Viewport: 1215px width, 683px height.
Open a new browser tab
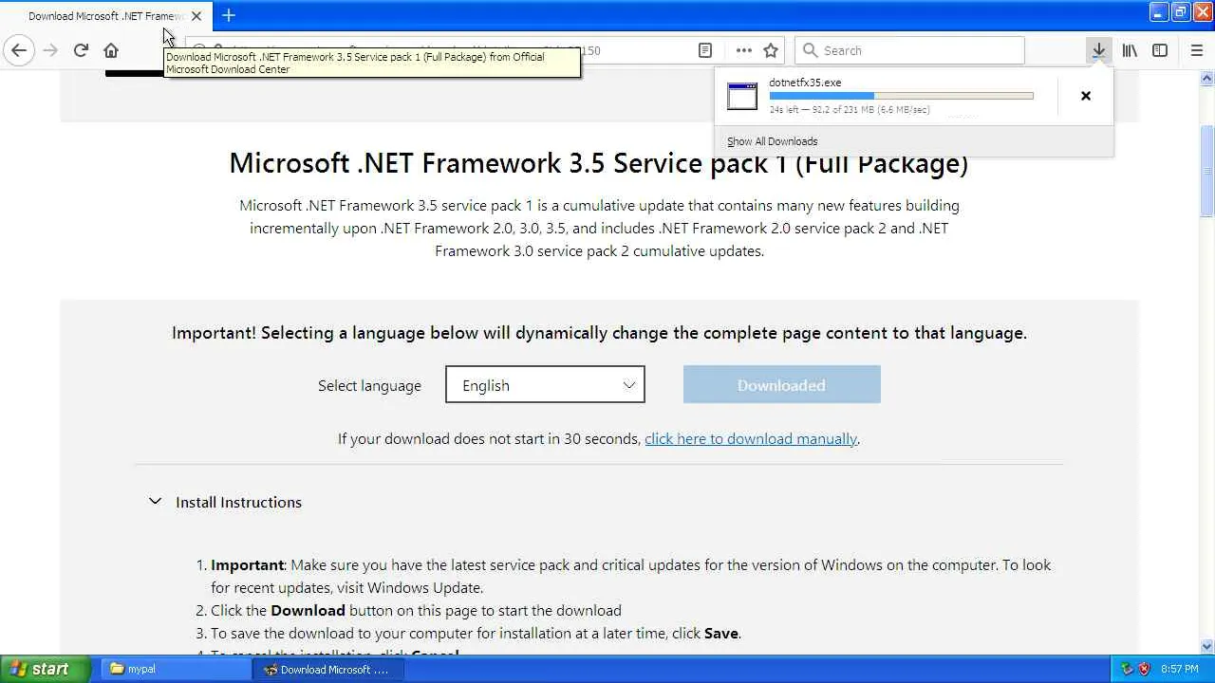tap(229, 15)
